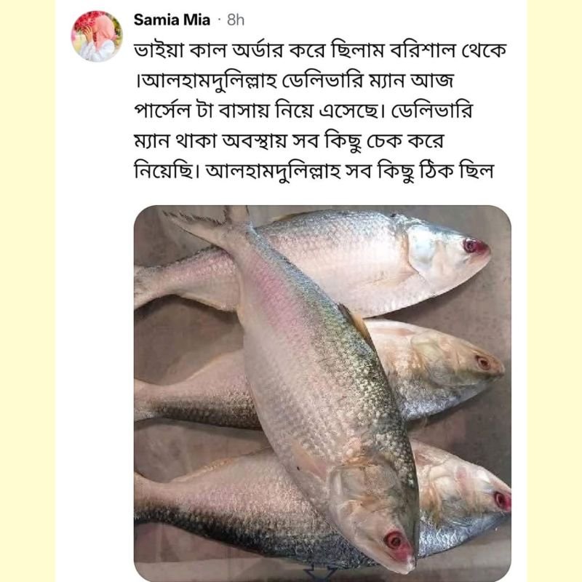
Task: Click the bottom-right fish's red eye
Action: tap(501, 500)
